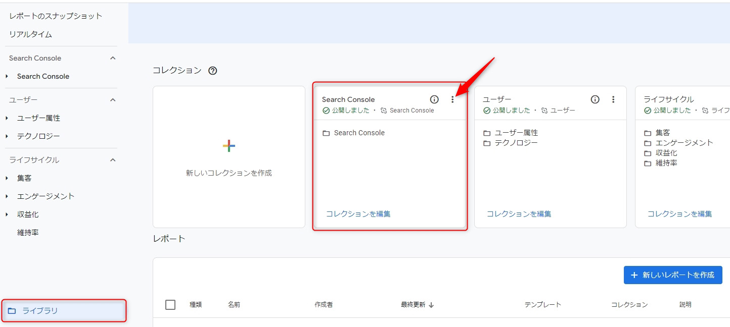Click the コレクション column header in table

tap(629, 305)
